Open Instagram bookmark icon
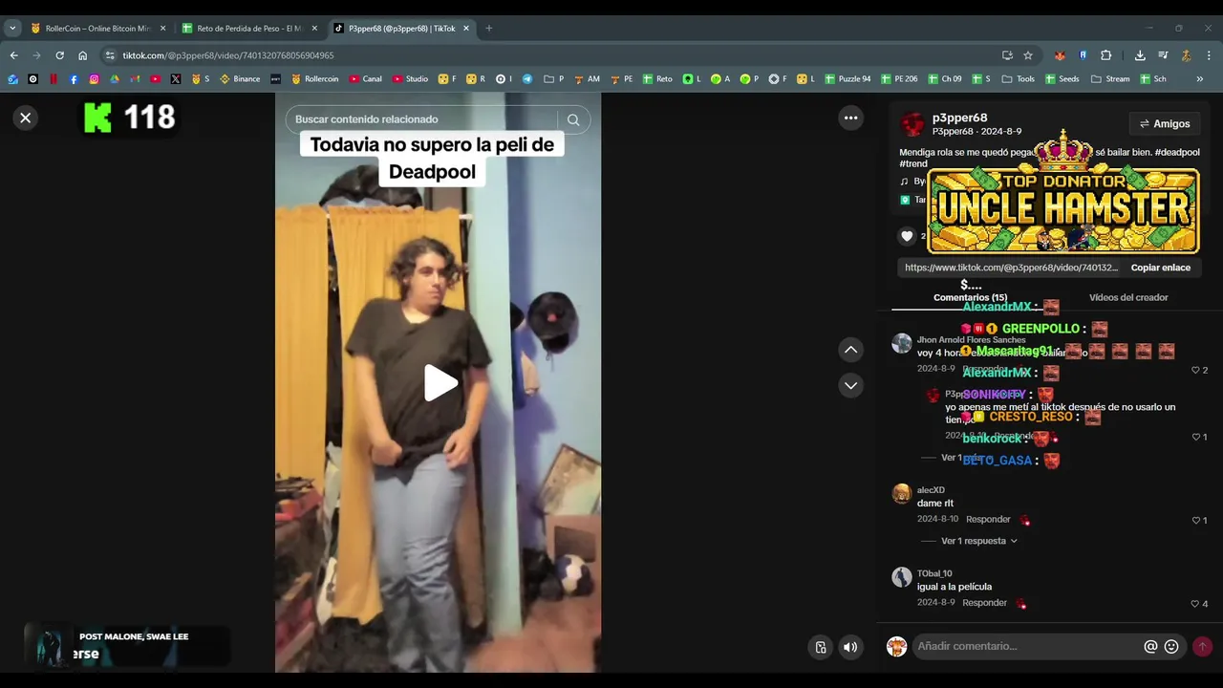 click(94, 79)
